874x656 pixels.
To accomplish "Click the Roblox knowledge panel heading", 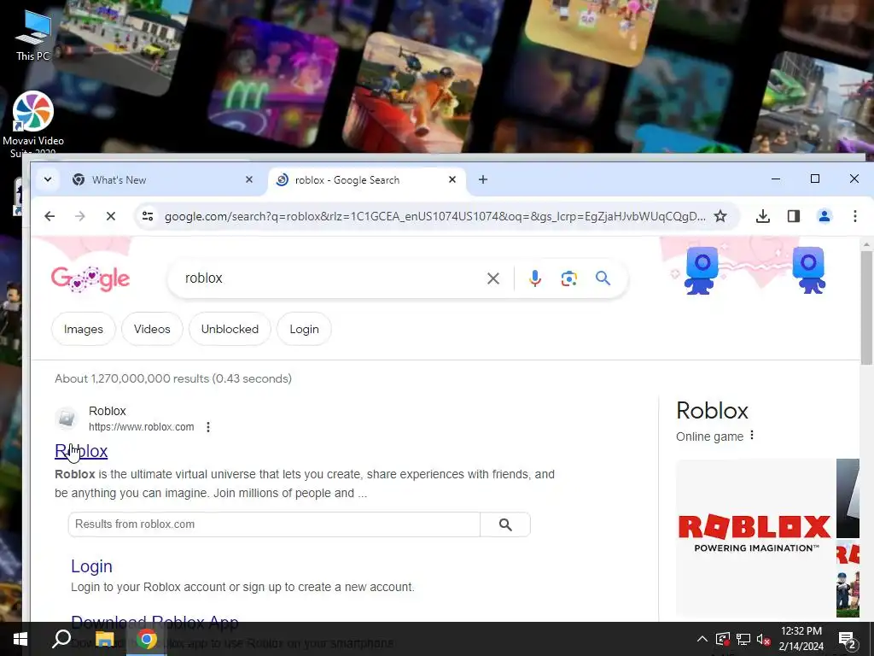I will [x=712, y=411].
